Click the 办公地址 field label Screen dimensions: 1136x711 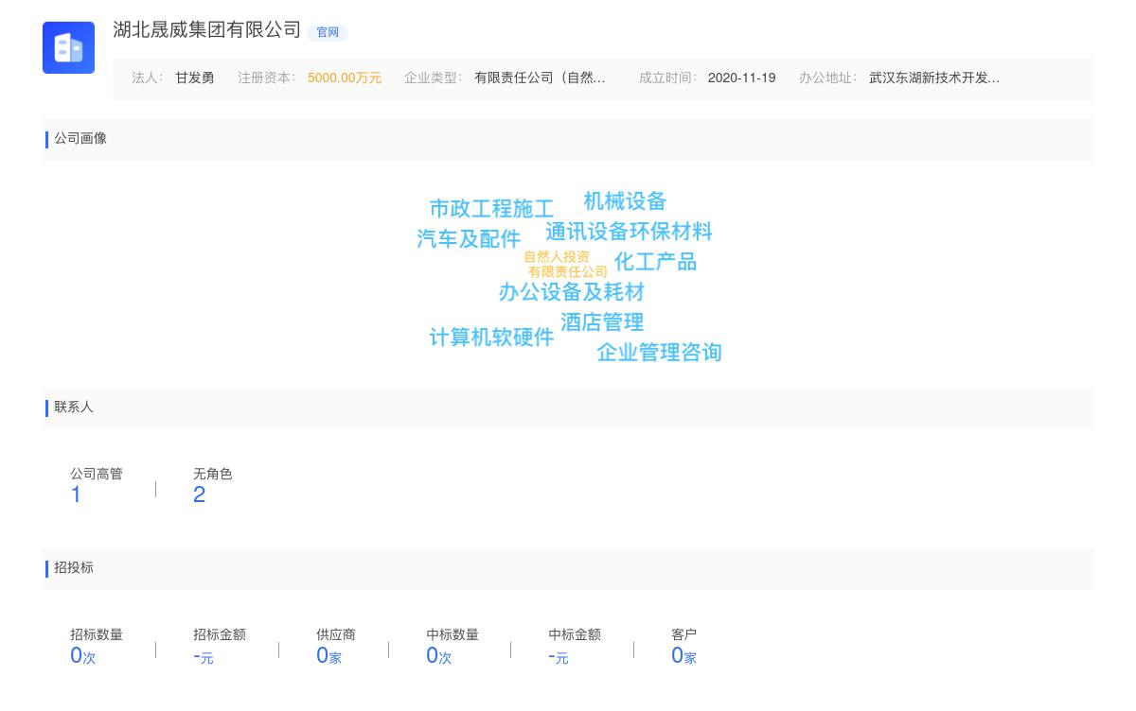pos(828,78)
